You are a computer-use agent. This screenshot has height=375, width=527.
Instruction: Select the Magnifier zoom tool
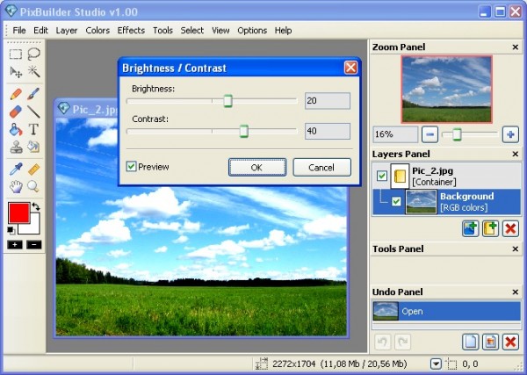(33, 186)
